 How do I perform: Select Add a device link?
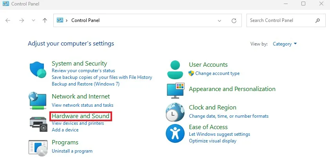[65, 130]
